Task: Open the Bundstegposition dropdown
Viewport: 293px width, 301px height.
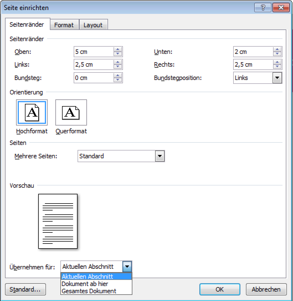Action: point(277,78)
